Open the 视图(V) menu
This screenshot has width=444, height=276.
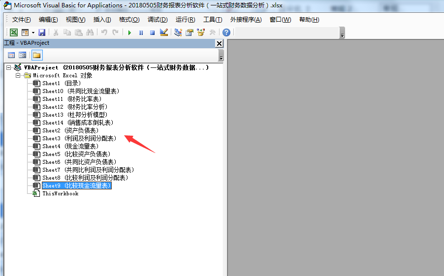point(75,20)
